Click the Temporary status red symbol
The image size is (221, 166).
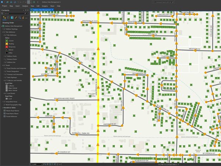point(6,47)
